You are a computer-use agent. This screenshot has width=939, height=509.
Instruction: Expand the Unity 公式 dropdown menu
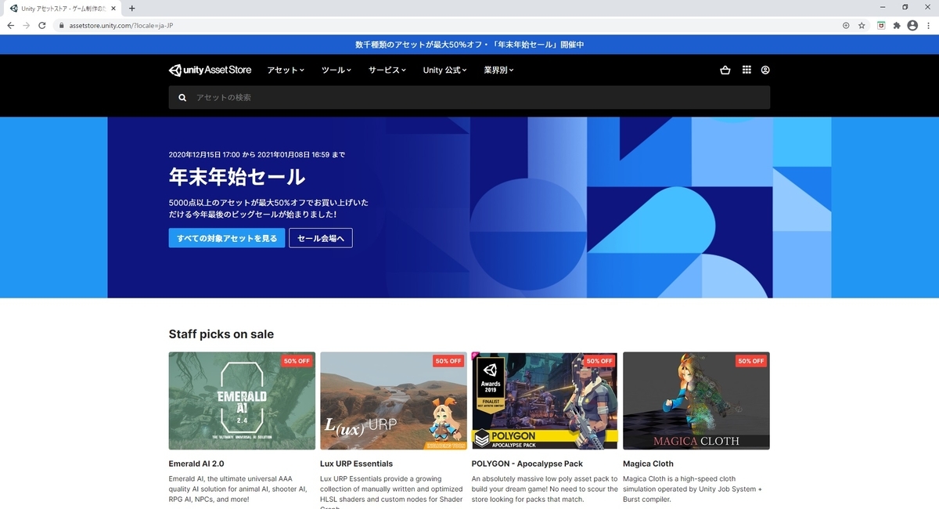(x=444, y=70)
